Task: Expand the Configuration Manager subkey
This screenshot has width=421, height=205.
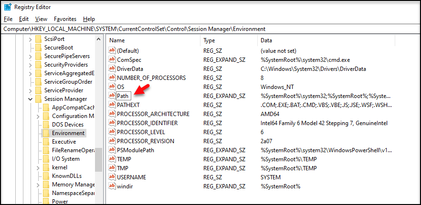Action: coord(38,116)
